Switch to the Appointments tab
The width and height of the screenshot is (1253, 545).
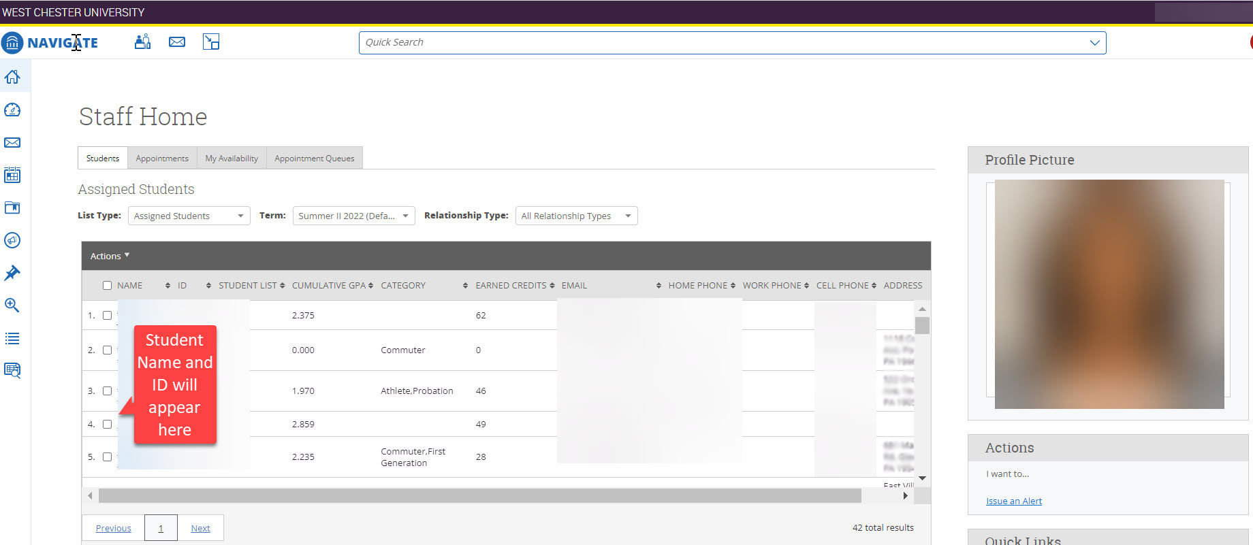pyautogui.click(x=162, y=158)
